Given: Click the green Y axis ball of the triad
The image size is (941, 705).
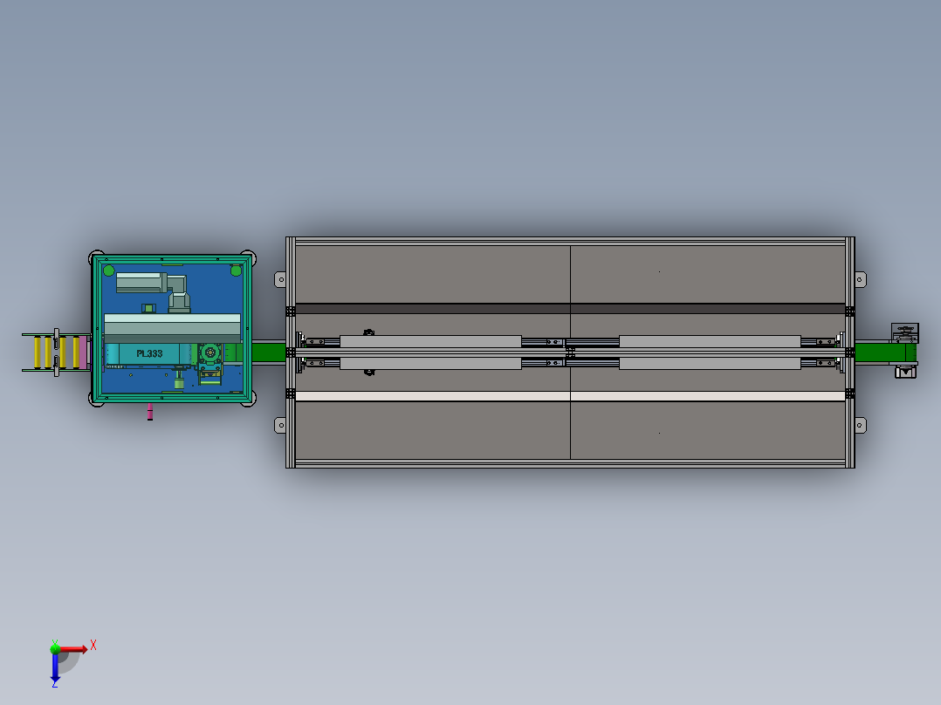Looking at the screenshot, I should (55, 648).
